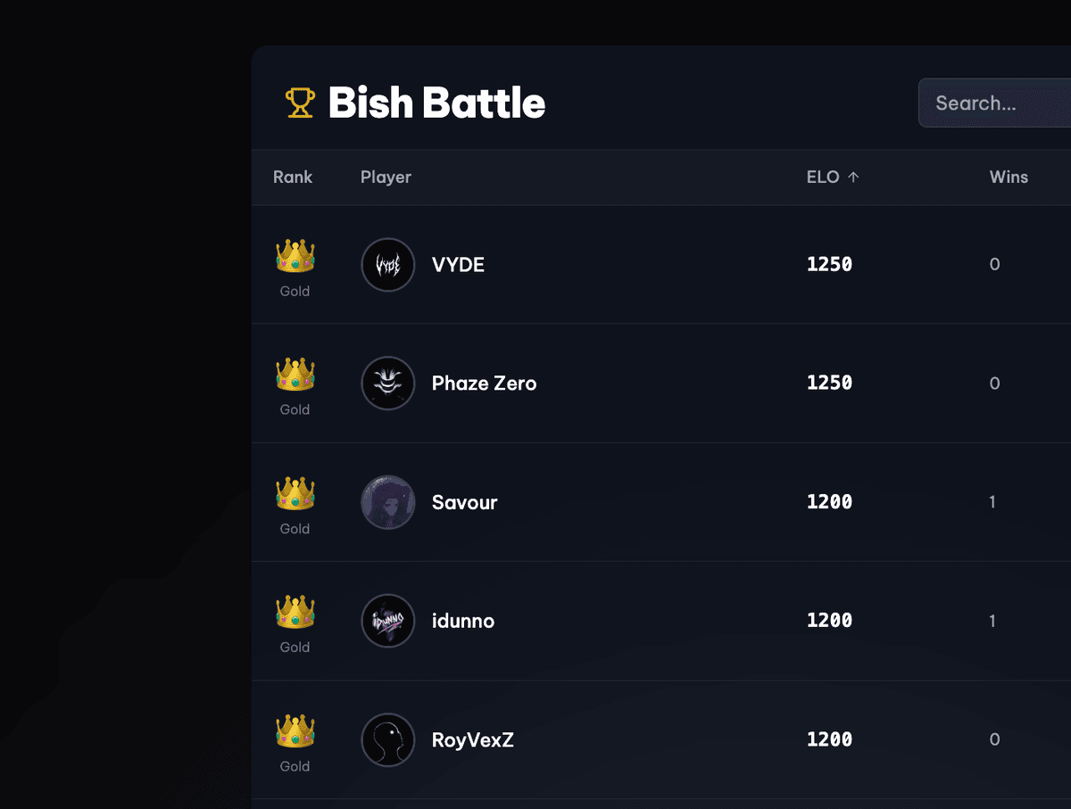Viewport: 1071px width, 809px height.
Task: Click VYDE's gold crown rank icon
Action: tap(295, 256)
